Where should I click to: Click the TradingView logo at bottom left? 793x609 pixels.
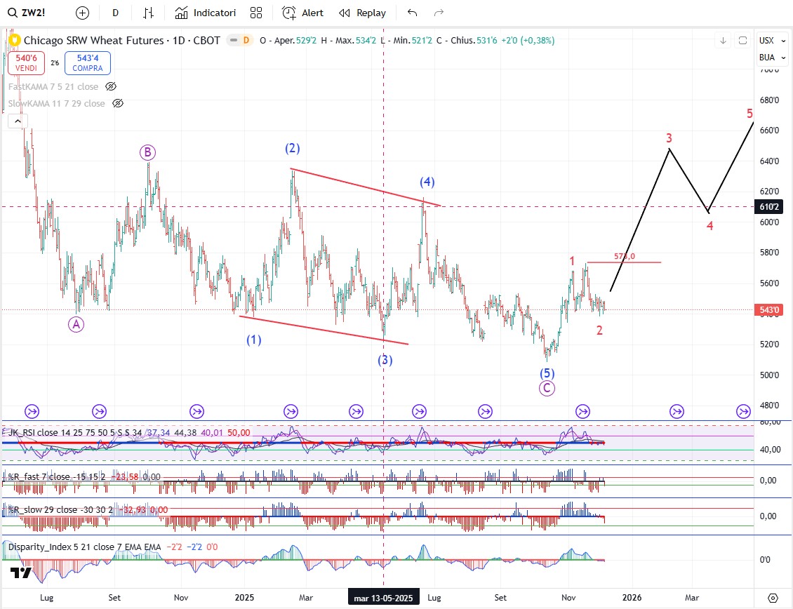(x=21, y=573)
